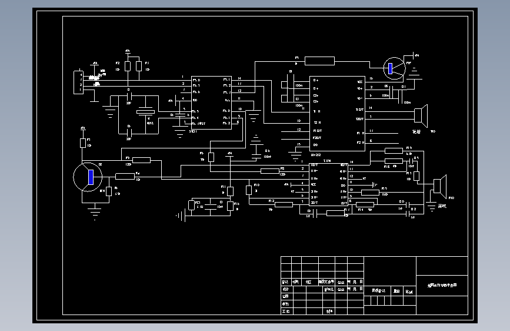This screenshot has width=510, height=331.
Task: Select the 工艺 row label in the title block
Action: [x=286, y=311]
